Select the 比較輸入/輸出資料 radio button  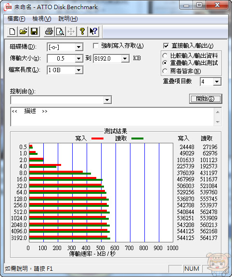coord(165,56)
